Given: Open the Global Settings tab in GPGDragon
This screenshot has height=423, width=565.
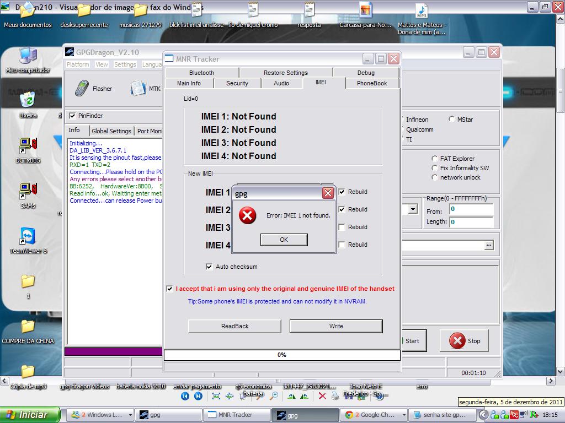Looking at the screenshot, I should 111,131.
